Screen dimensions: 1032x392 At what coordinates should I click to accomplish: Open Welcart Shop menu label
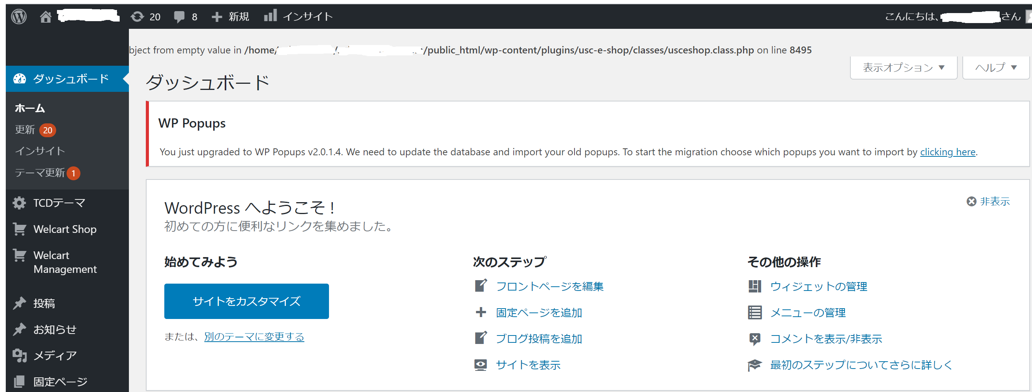(x=65, y=229)
